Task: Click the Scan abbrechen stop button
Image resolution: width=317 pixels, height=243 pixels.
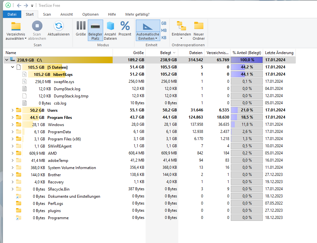Action: coord(37,26)
